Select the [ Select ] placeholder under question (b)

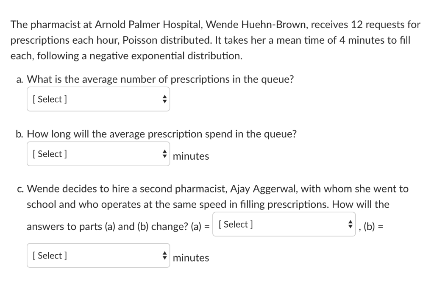pyautogui.click(x=50, y=154)
